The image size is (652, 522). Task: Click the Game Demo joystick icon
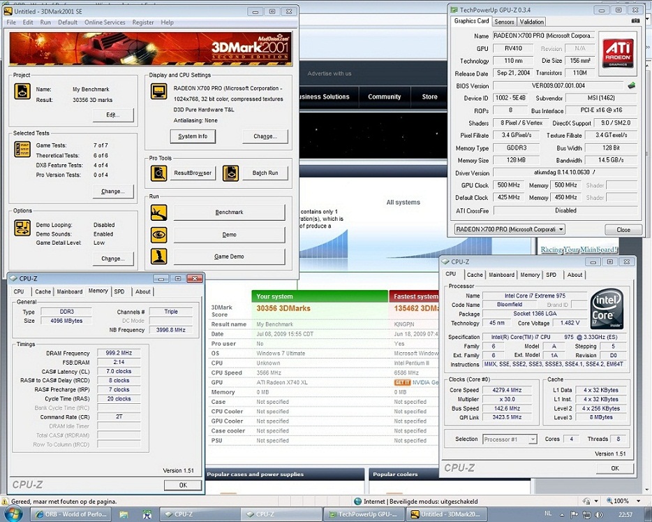159,256
